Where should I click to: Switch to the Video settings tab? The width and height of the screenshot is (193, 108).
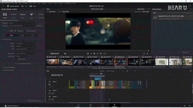coord(11,35)
